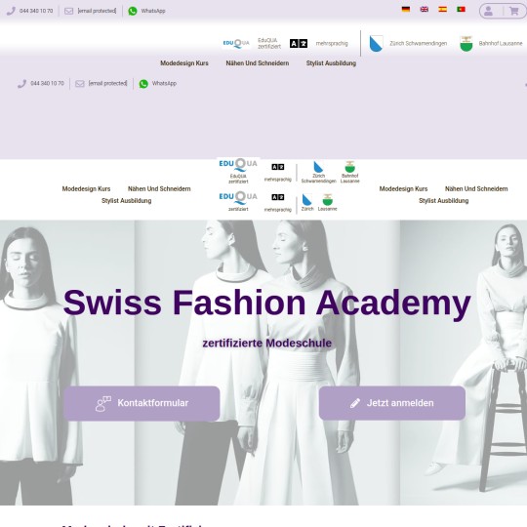The image size is (527, 527).
Task: Switch language with the Portuguese flag
Action: pyautogui.click(x=461, y=9)
